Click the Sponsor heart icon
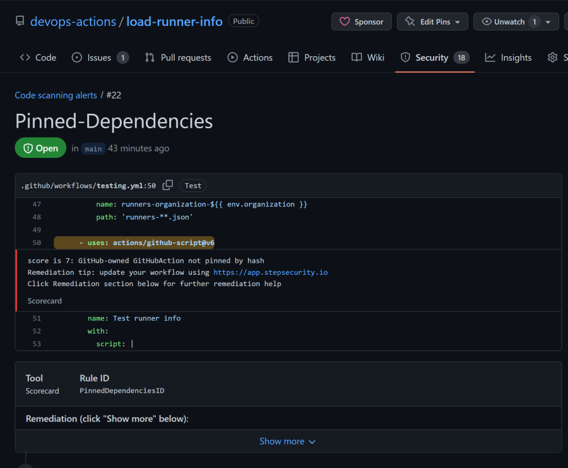 coord(345,21)
